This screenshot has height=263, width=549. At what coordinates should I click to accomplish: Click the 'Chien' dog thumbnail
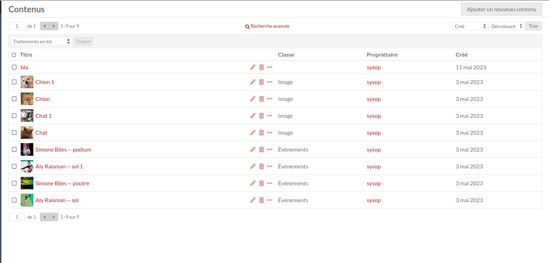tap(27, 99)
